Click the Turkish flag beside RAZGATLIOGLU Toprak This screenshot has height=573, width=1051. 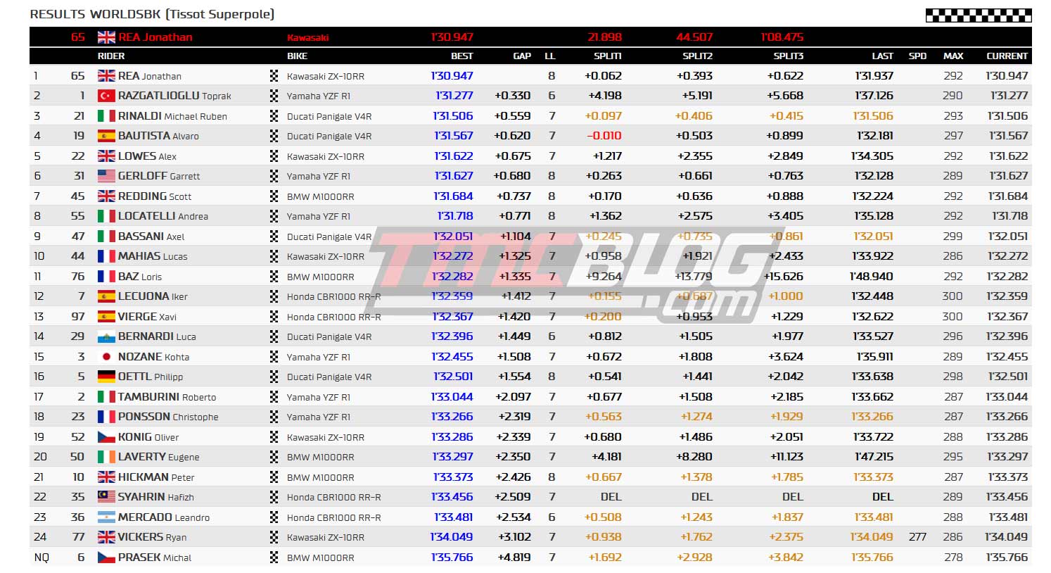click(106, 96)
